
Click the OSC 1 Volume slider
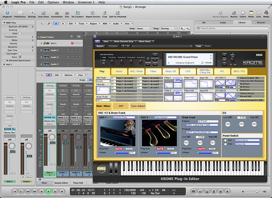[x=122, y=152]
